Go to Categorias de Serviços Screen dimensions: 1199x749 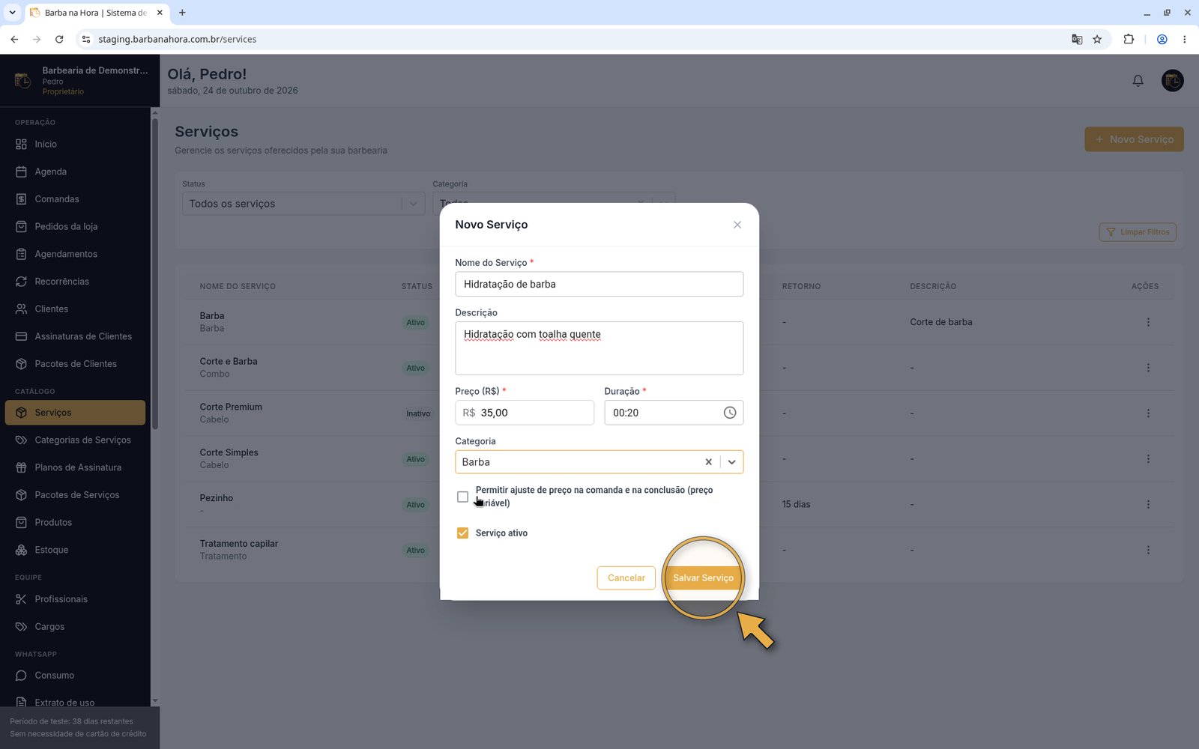coord(75,440)
